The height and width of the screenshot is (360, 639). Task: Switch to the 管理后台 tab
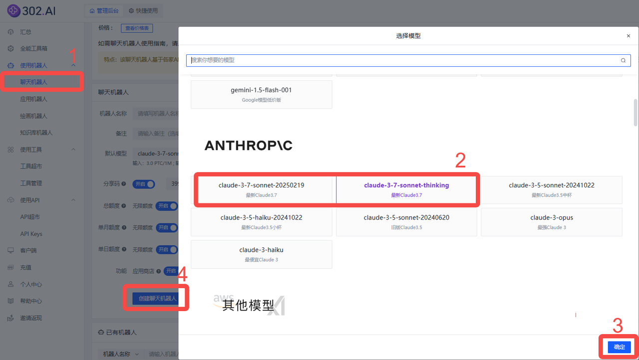(104, 10)
